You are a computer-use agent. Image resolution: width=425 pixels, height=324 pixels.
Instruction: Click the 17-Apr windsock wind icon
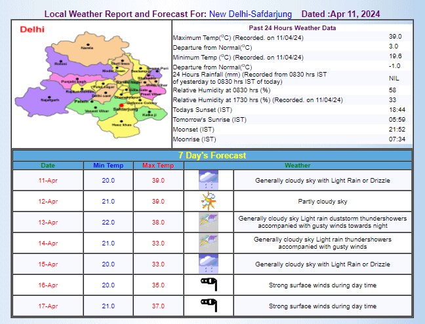click(208, 306)
